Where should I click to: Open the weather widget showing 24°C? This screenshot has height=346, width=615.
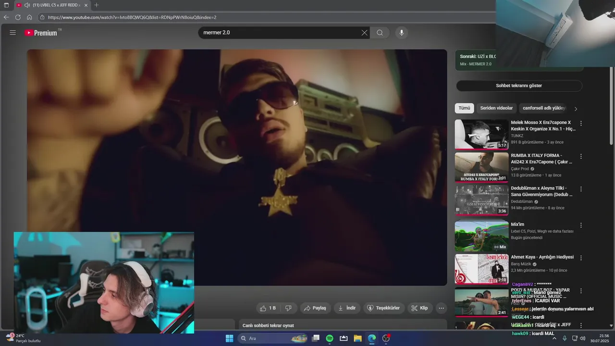click(23, 338)
